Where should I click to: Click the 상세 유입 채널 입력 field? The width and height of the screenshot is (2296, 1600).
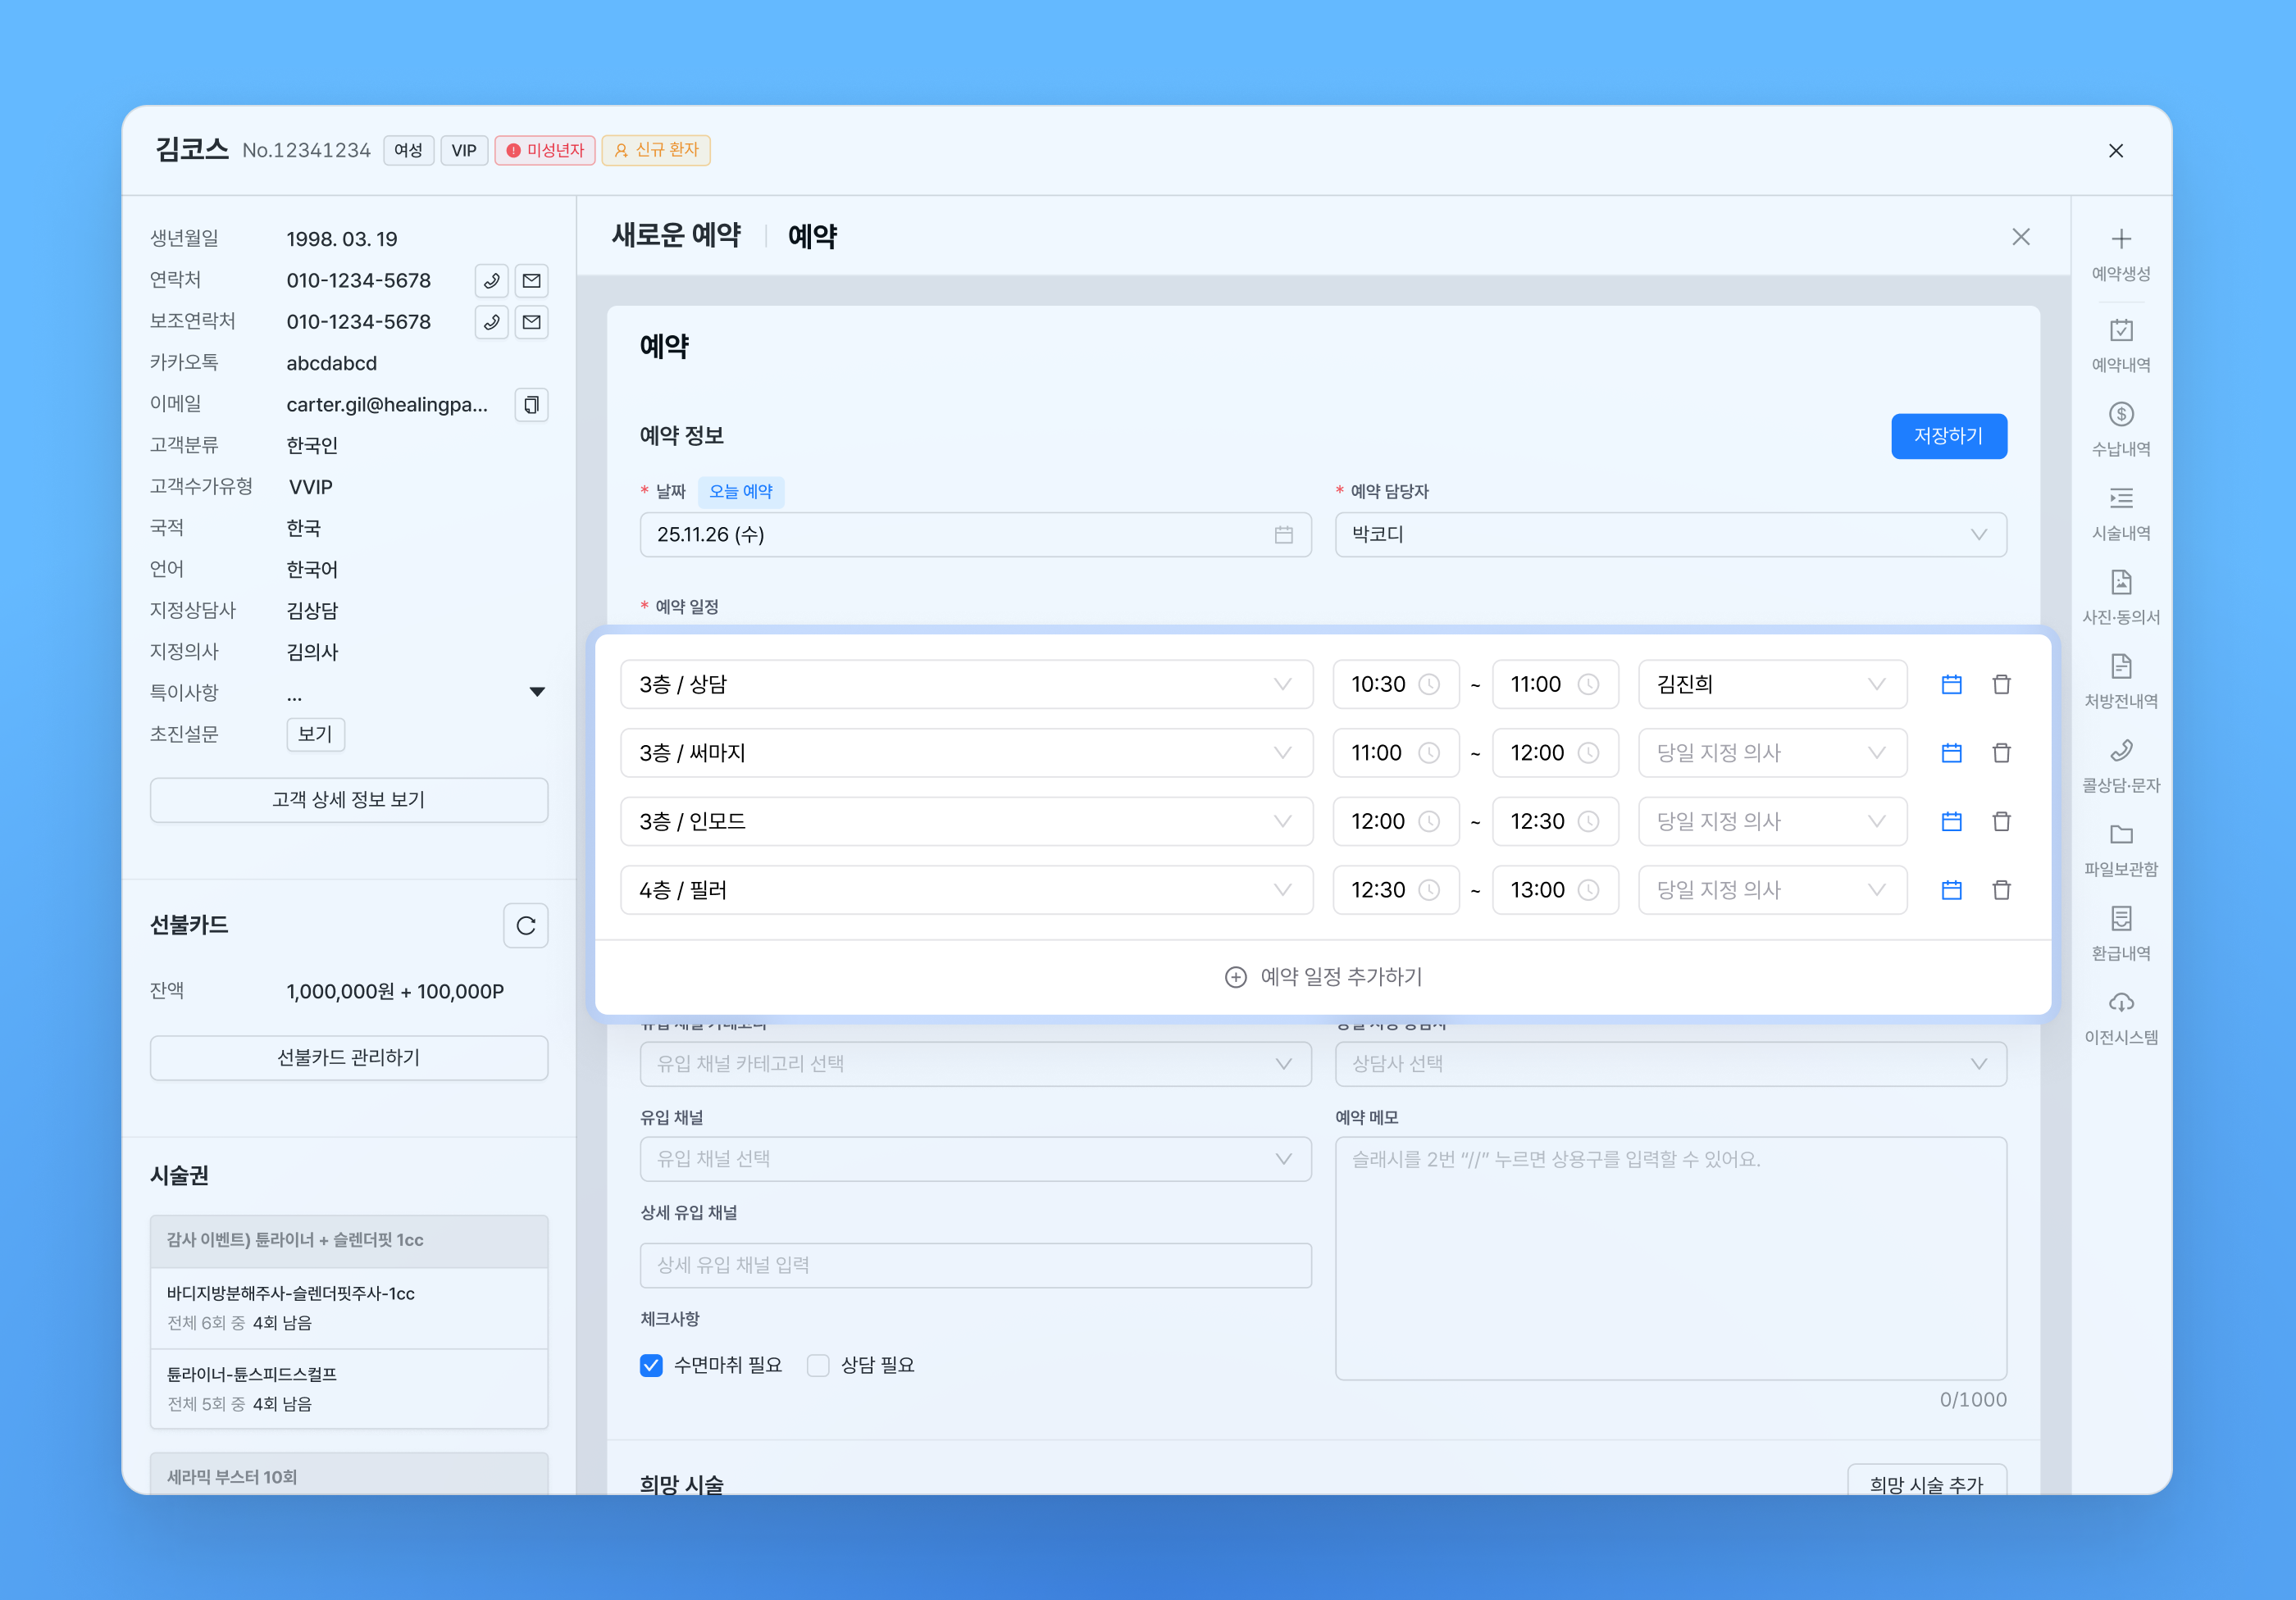pyautogui.click(x=975, y=1266)
